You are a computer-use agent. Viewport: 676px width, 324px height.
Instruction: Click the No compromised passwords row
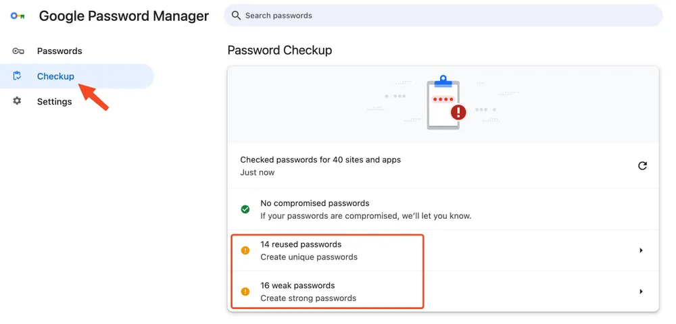click(443, 209)
